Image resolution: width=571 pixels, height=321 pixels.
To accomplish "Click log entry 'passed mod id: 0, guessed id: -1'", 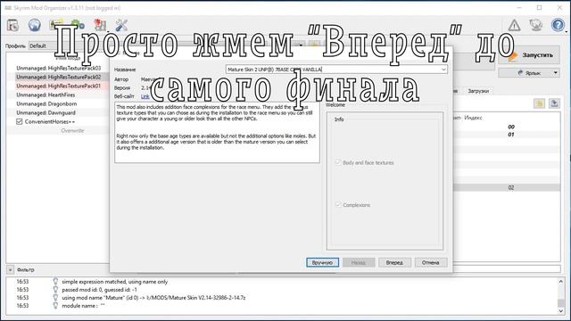I will [99, 290].
